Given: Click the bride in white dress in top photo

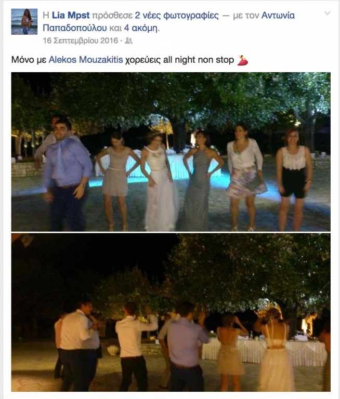Looking at the screenshot, I should tap(160, 182).
